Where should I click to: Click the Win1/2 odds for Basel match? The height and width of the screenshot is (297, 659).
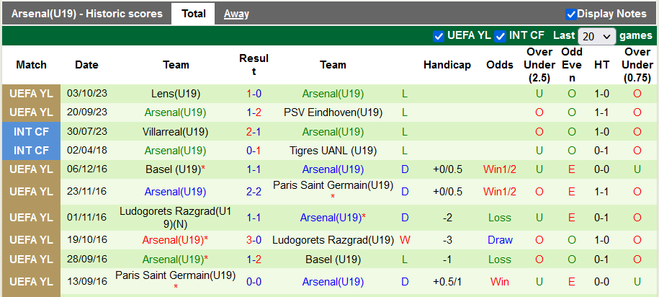500,169
